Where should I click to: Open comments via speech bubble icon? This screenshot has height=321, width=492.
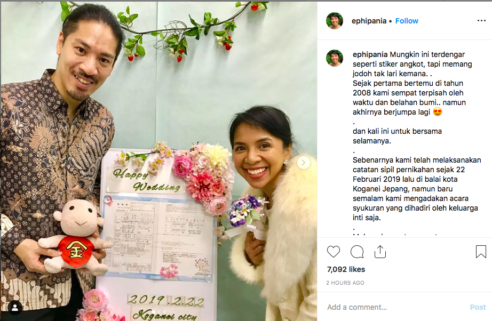pyautogui.click(x=357, y=252)
